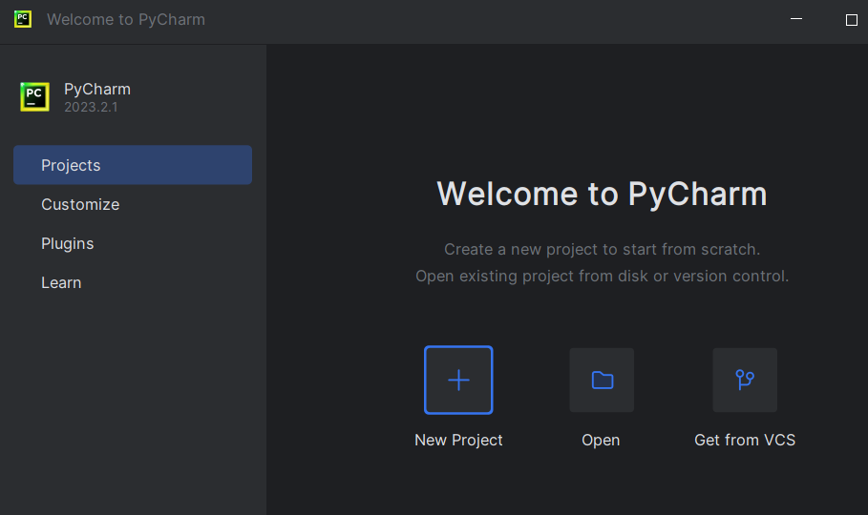Click 'Open existing project from disk' text
Screen dimensions: 868x515
(602, 276)
